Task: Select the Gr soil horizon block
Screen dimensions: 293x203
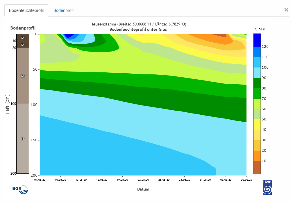Action: [x=23, y=139]
